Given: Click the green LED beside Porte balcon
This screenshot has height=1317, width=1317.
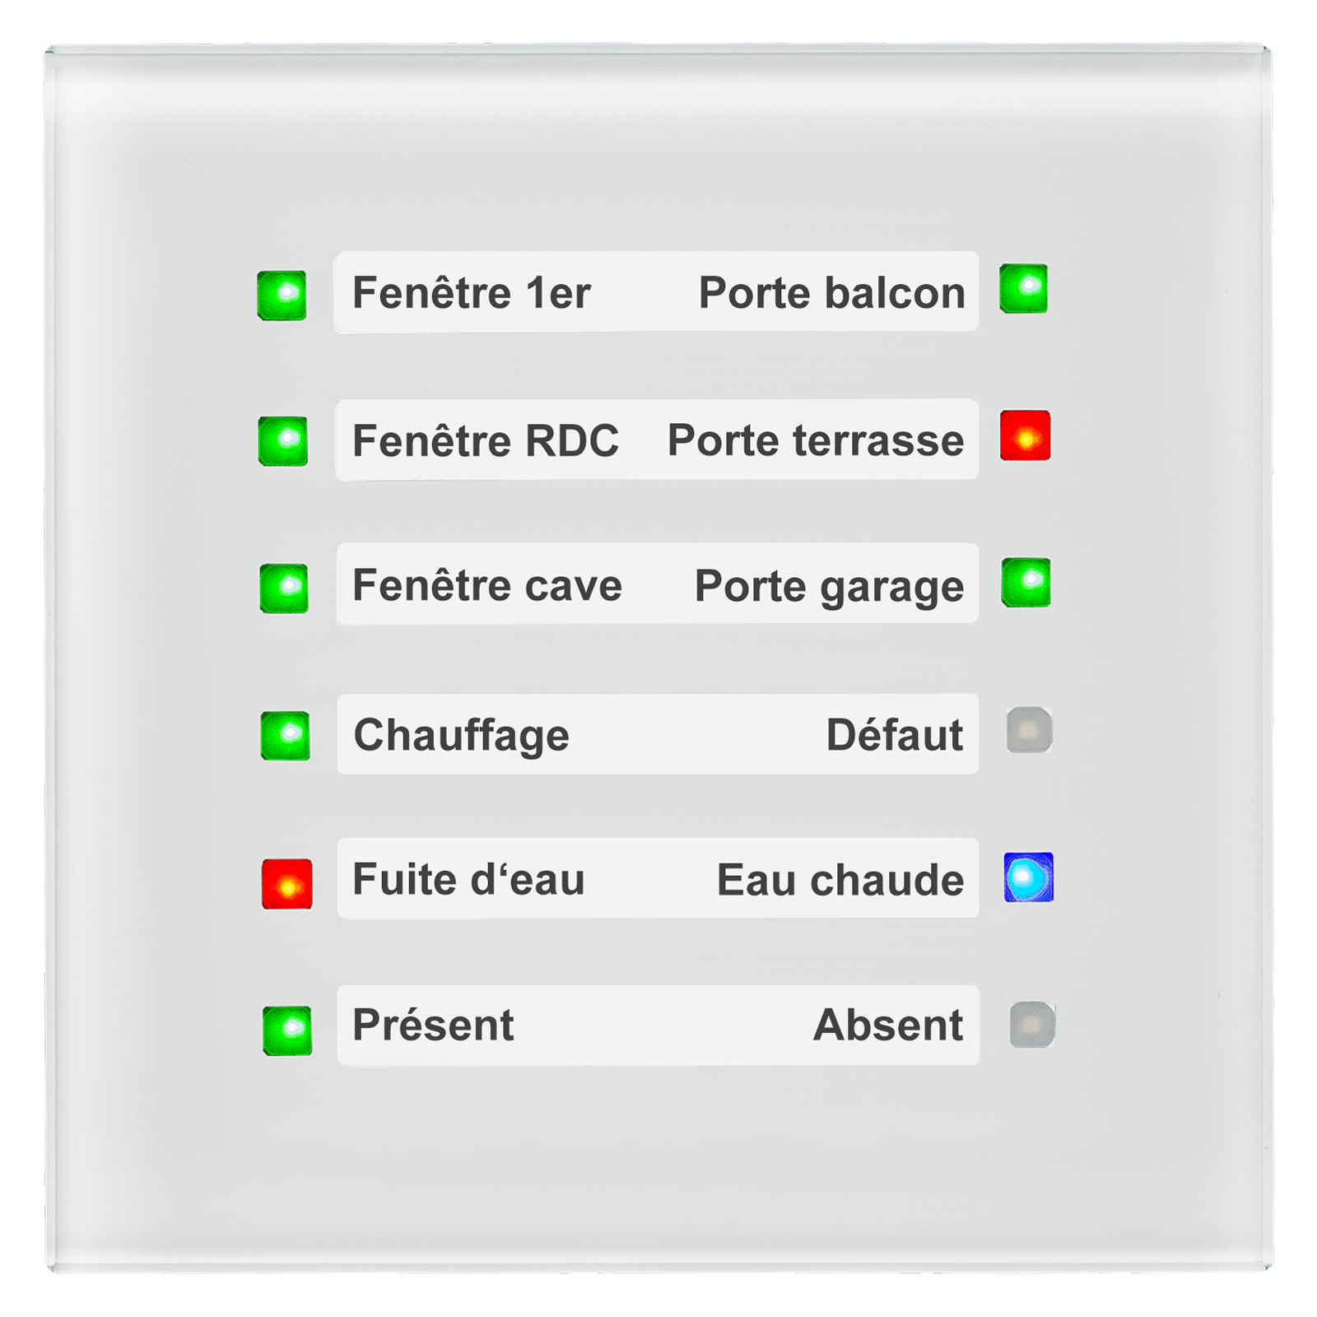Looking at the screenshot, I should [1024, 289].
